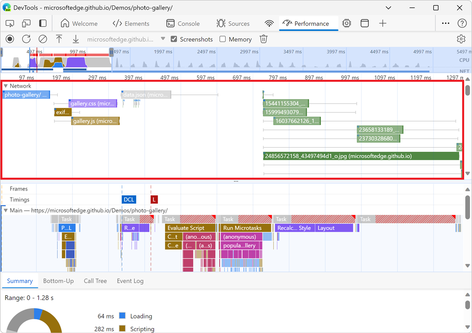
Task: Collapse the Main thread track
Action: point(6,210)
